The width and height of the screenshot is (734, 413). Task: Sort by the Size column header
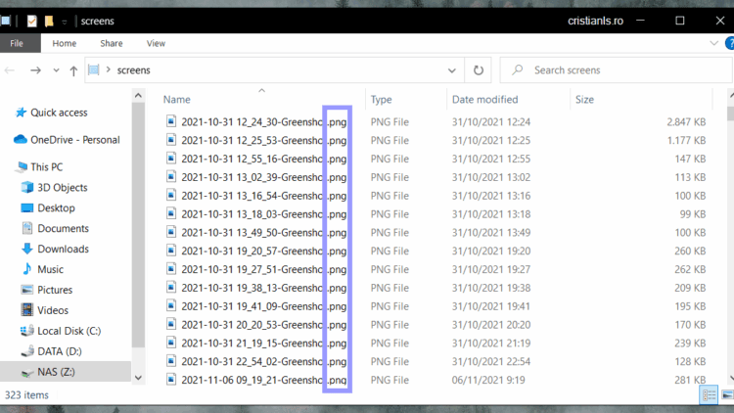pos(584,99)
